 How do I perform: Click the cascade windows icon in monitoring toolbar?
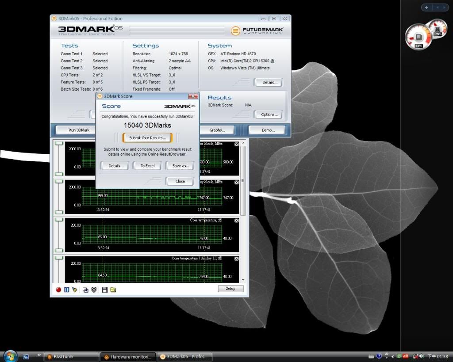[x=85, y=290]
